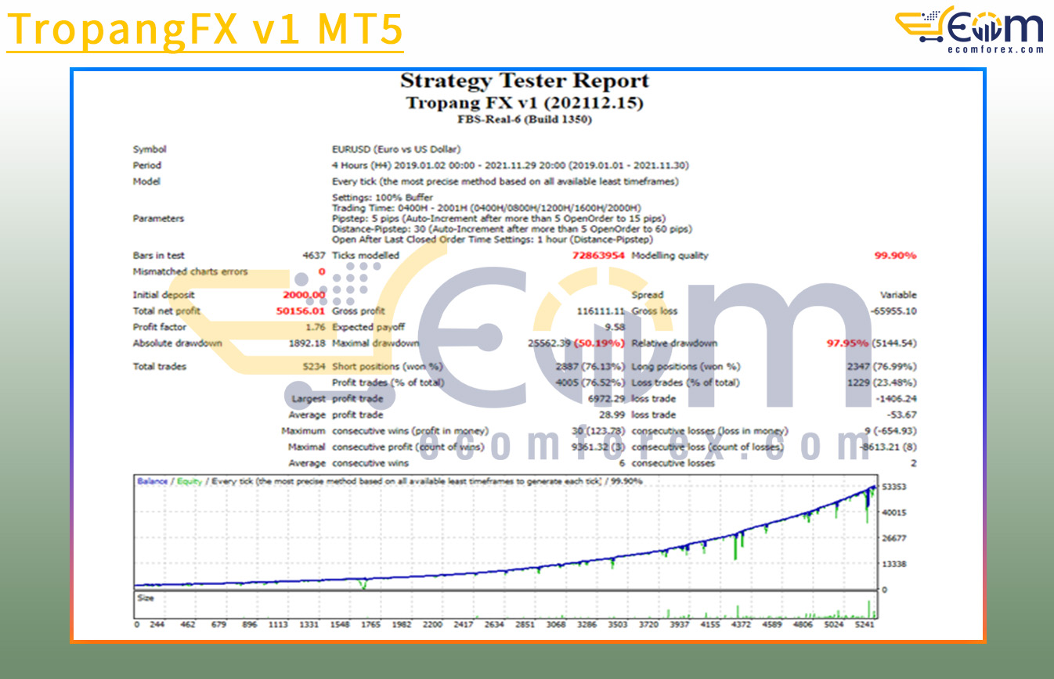Click the Ecom ecomforex.com logo in the header
The image size is (1054, 679).
point(969,30)
